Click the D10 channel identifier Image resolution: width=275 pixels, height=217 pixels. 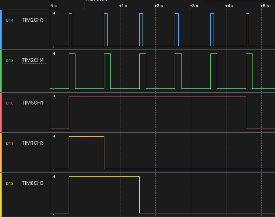coord(10,103)
